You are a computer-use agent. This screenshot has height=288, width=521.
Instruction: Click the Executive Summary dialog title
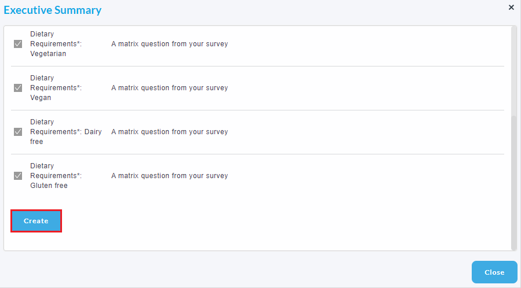53,10
